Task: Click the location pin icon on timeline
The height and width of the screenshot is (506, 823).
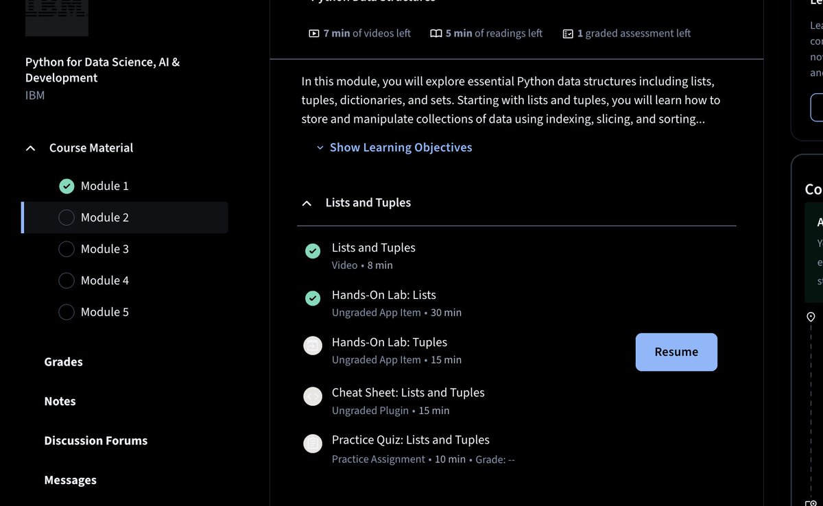Action: (811, 317)
